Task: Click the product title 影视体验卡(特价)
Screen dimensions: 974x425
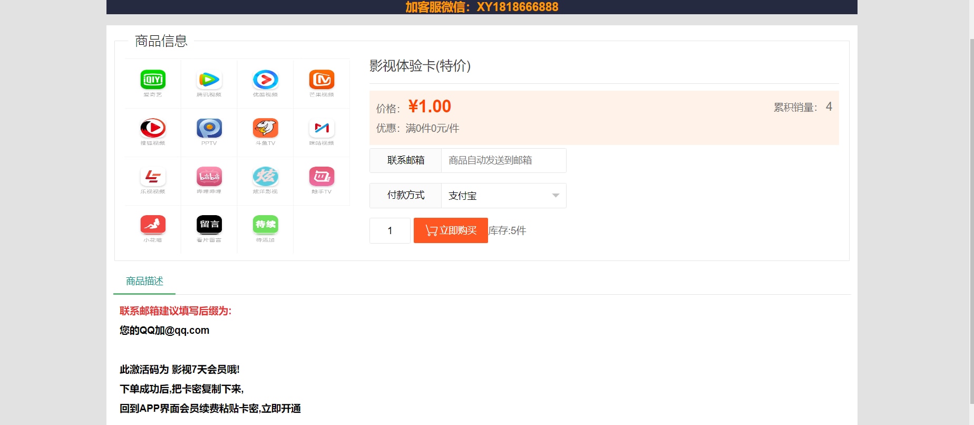Action: point(420,66)
